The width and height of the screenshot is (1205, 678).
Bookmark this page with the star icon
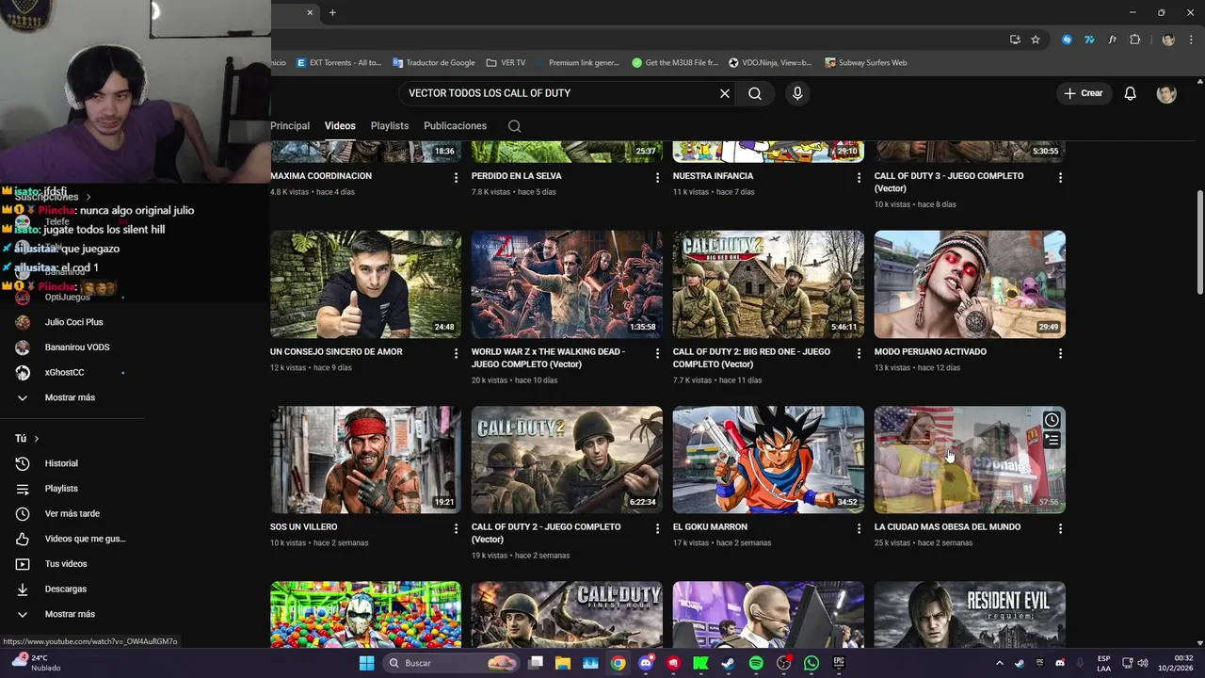1036,40
